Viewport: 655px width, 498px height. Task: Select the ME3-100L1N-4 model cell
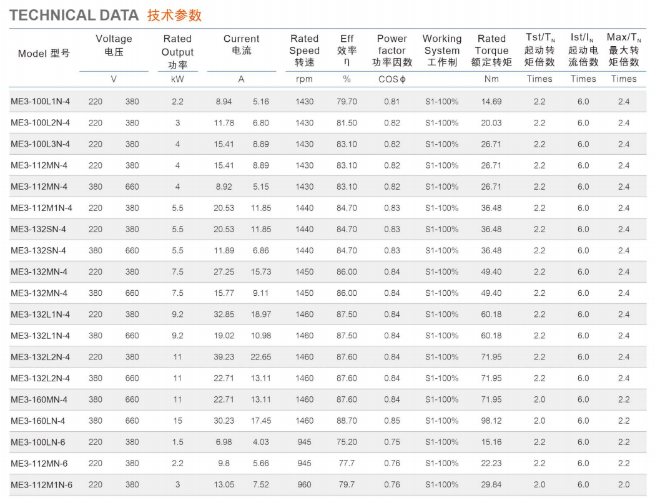pyautogui.click(x=41, y=102)
